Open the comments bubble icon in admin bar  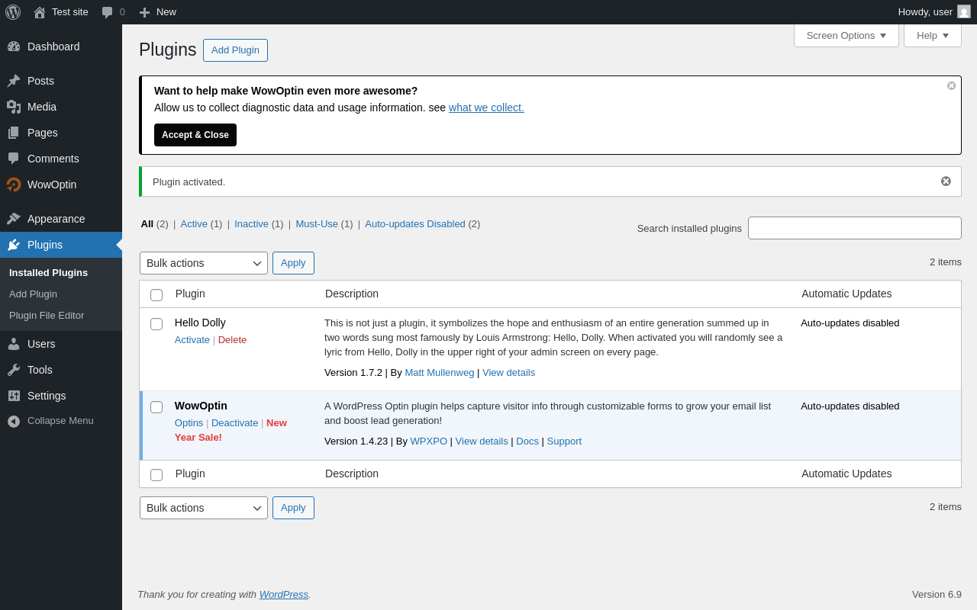click(108, 12)
